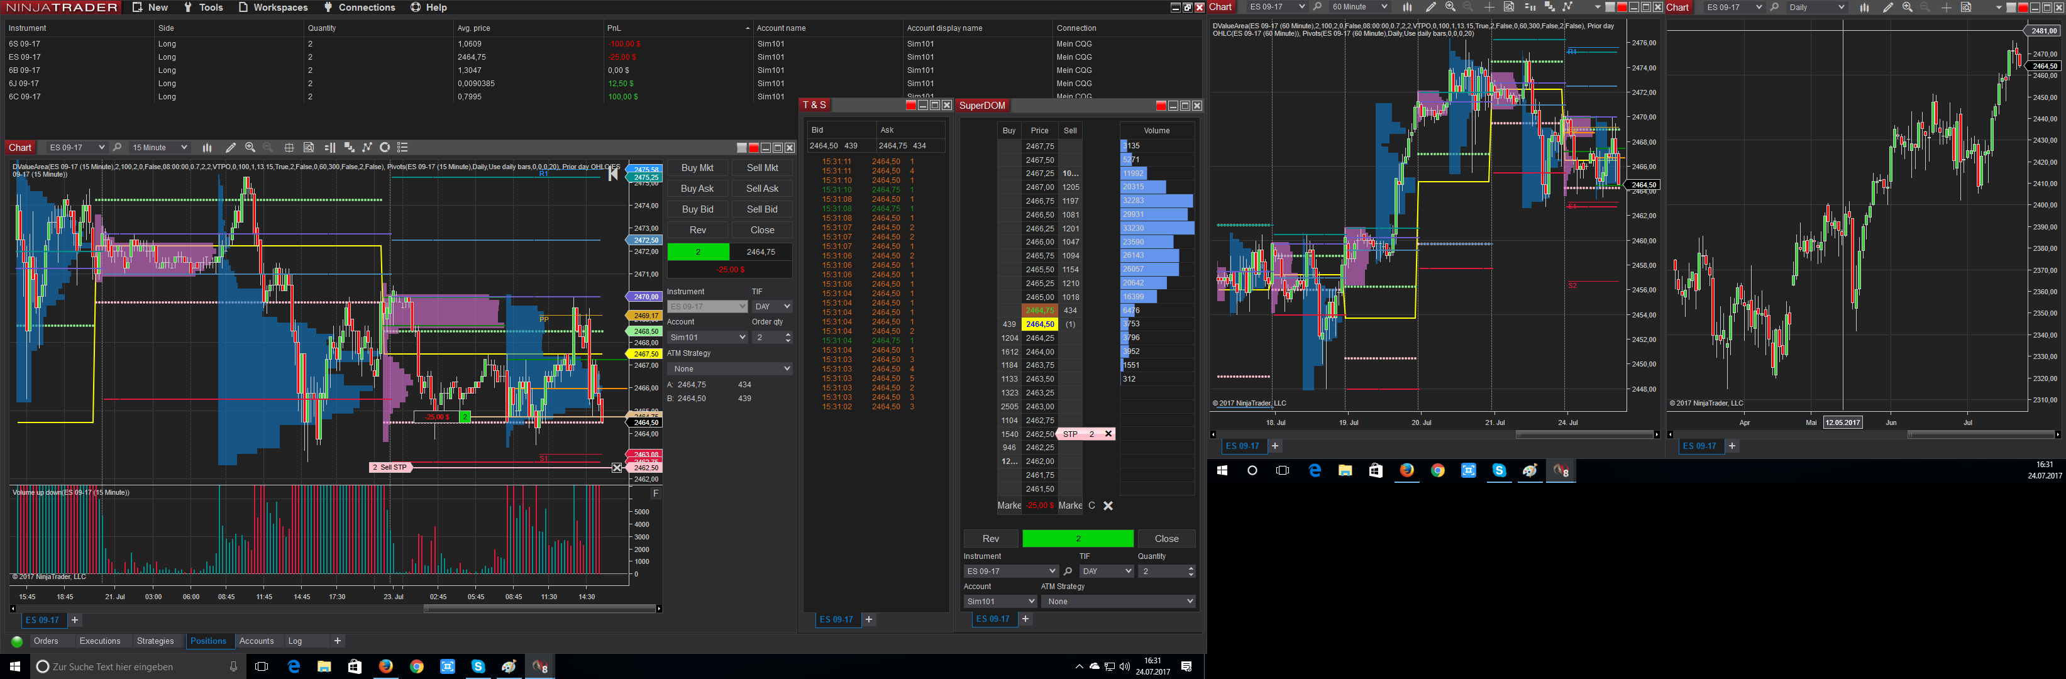Click the Buy Ask button
This screenshot has width=2066, height=679.
tap(697, 189)
